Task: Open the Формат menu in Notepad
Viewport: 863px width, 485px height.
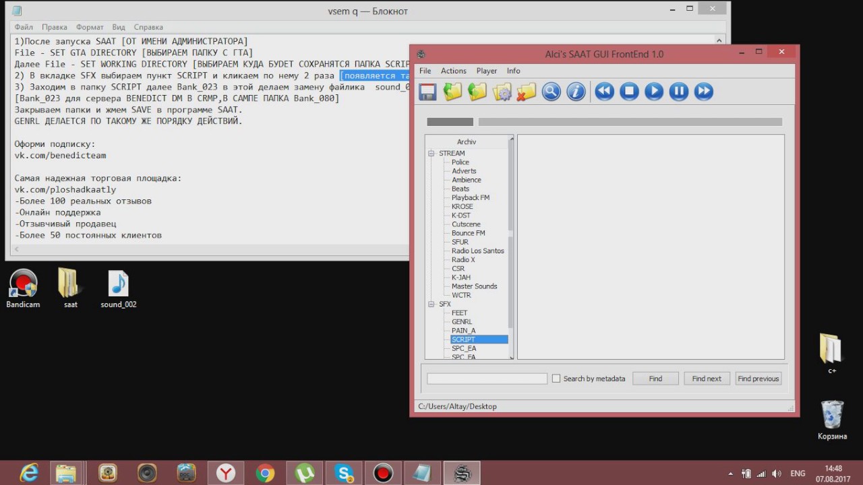Action: tap(90, 28)
